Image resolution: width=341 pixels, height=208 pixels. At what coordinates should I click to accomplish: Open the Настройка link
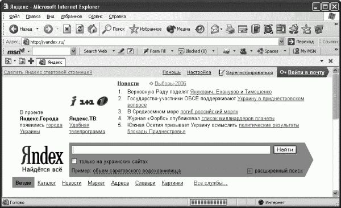(199, 72)
